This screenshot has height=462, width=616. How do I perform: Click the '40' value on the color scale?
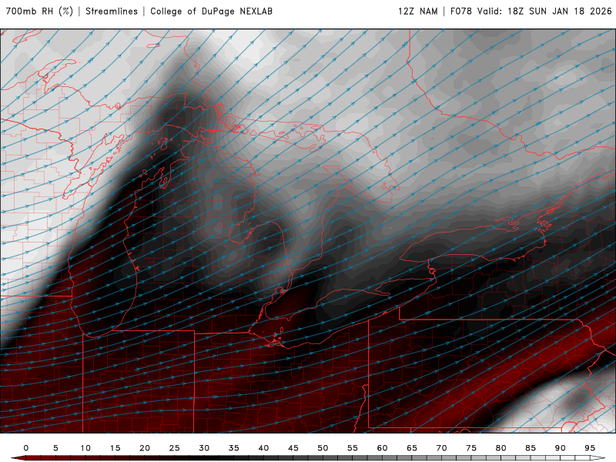tap(263, 448)
